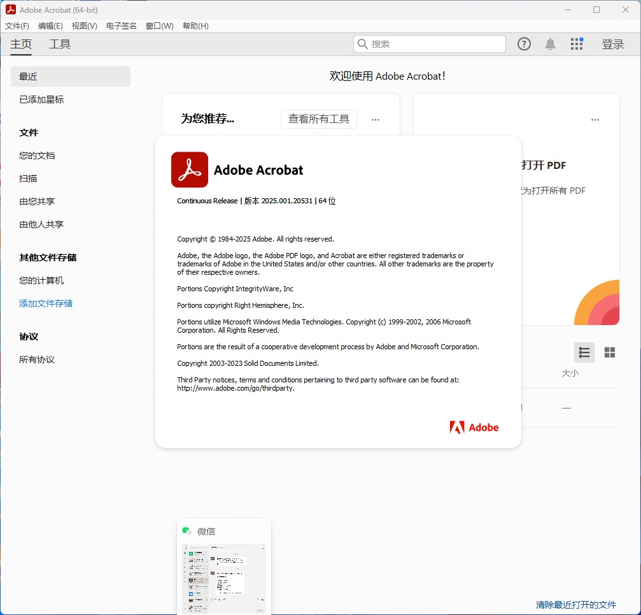Open the notifications bell icon

point(550,44)
